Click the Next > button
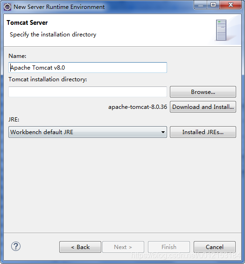 tap(123, 247)
